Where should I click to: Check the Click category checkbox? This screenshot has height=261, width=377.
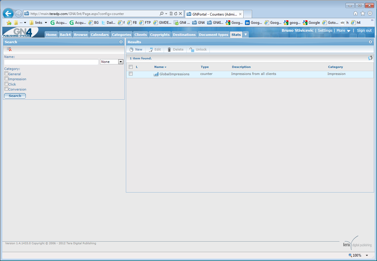(6, 84)
